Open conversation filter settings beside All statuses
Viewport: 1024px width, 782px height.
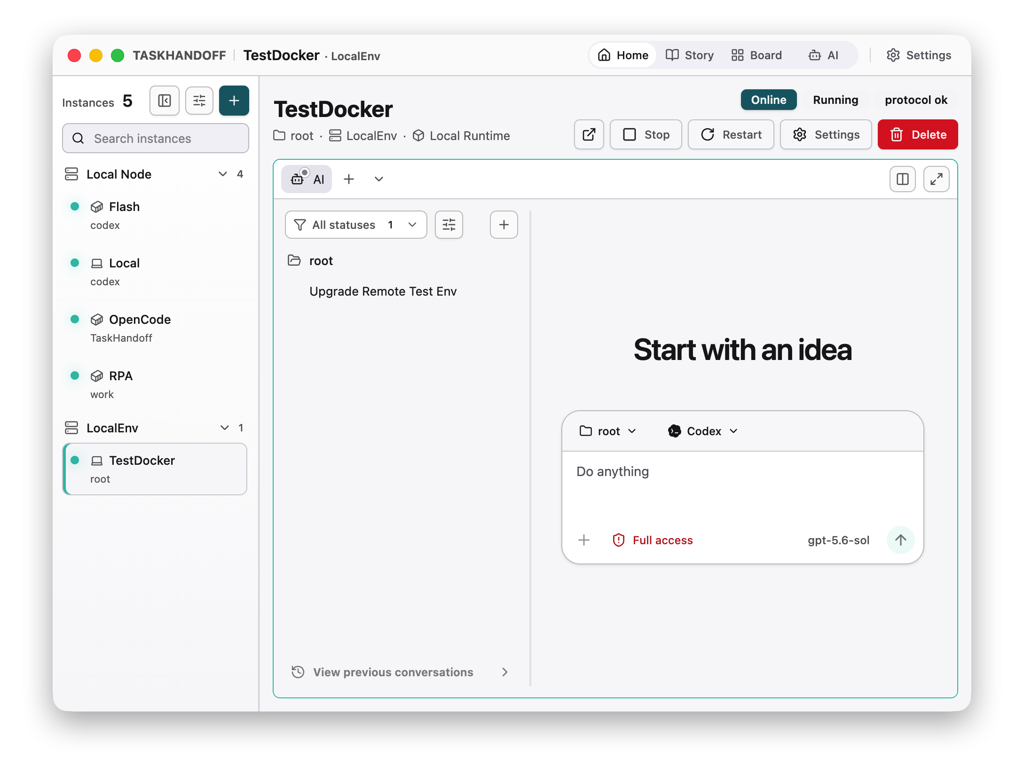coord(449,225)
